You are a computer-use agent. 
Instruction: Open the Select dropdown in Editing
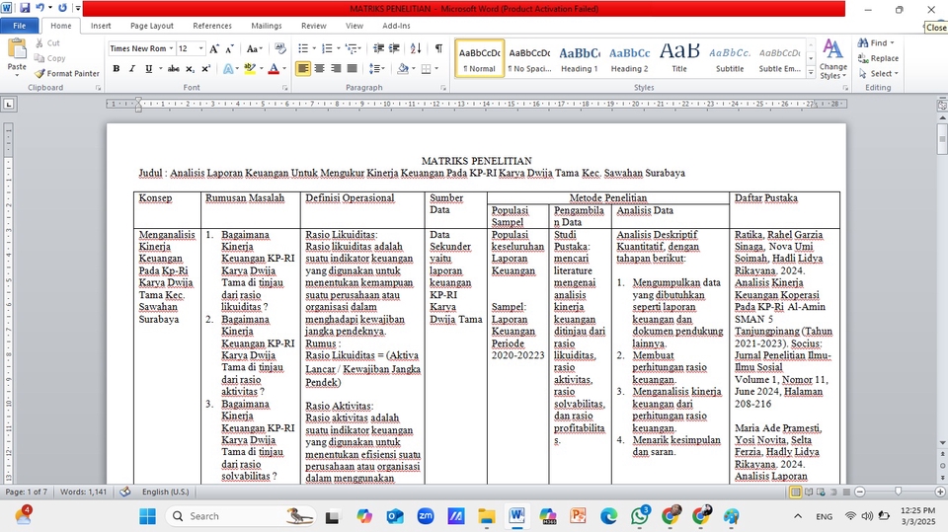(878, 73)
